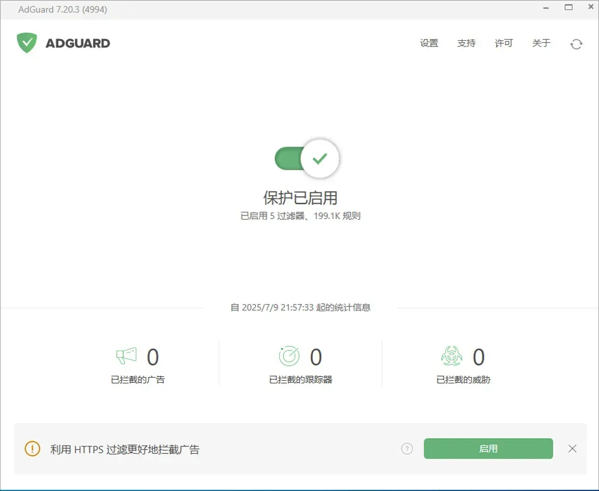
Task: Click the 已拦截的广告 label
Action: (137, 380)
